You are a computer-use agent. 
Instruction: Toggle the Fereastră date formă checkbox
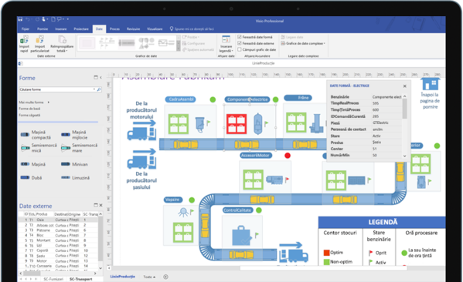[x=240, y=37]
